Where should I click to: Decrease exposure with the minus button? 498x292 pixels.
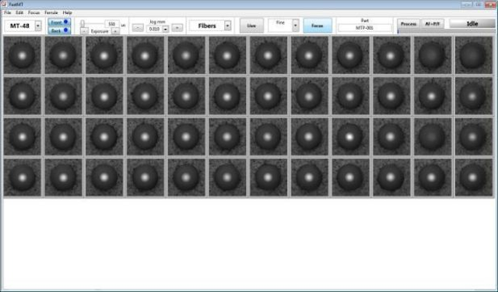tap(84, 31)
